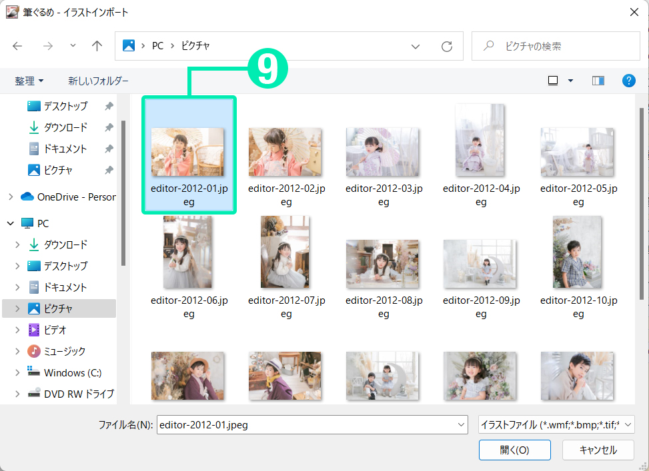Open the recent locations chevron
The image size is (649, 471).
[x=73, y=46]
